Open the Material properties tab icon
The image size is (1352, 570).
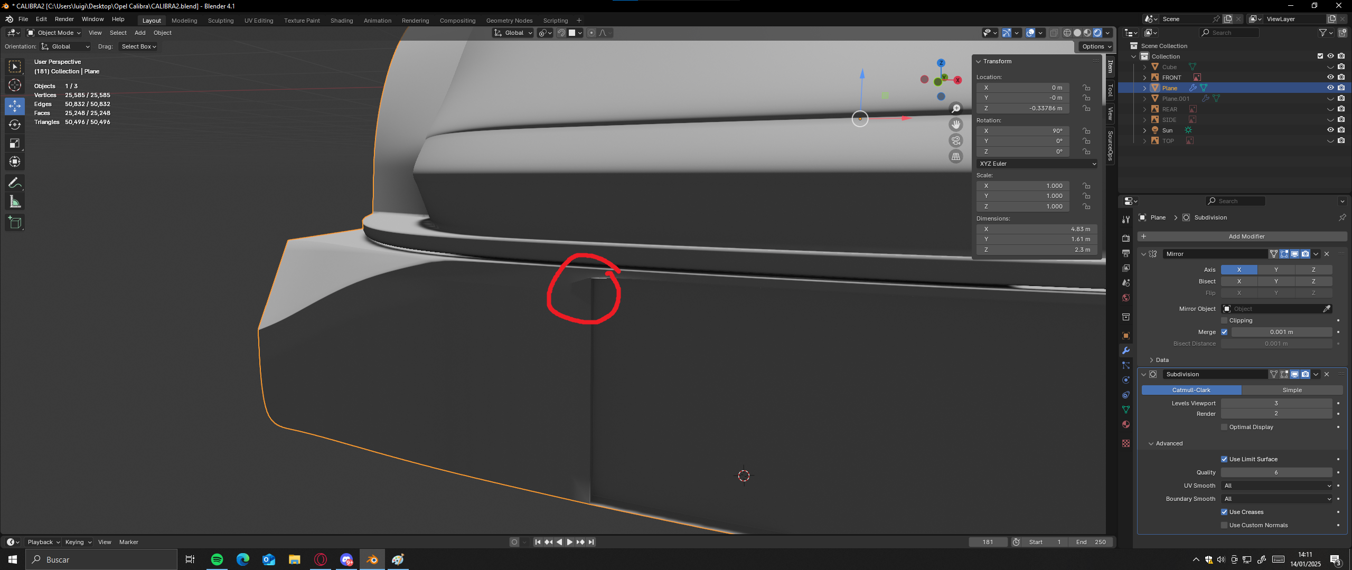point(1126,424)
